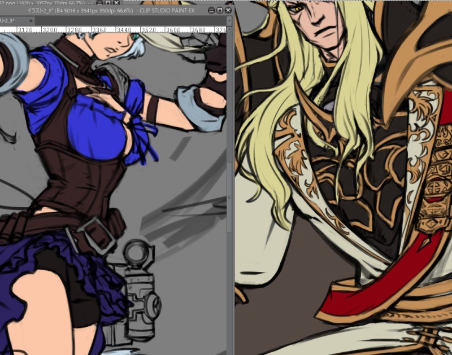
Task: Close the background .png canvas window
Action: (116, 3)
